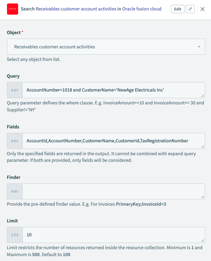Click the ABC type icon for Fields
The width and height of the screenshot is (211, 261).
(x=15, y=141)
